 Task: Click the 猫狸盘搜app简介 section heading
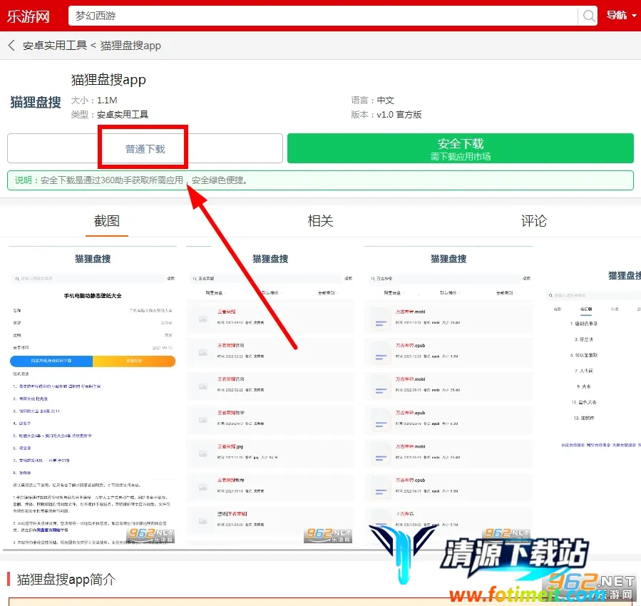(x=66, y=579)
